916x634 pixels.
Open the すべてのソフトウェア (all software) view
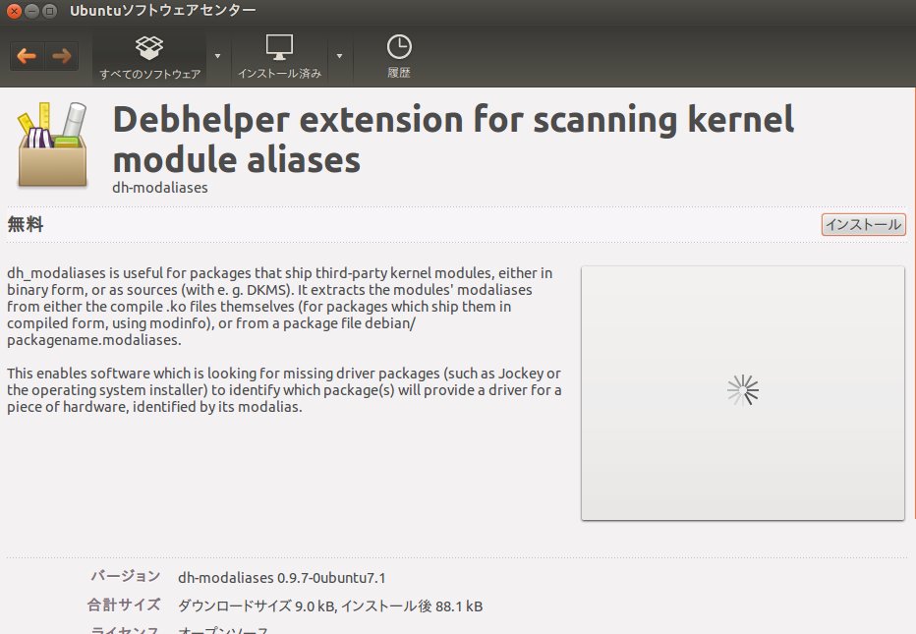pos(149,57)
